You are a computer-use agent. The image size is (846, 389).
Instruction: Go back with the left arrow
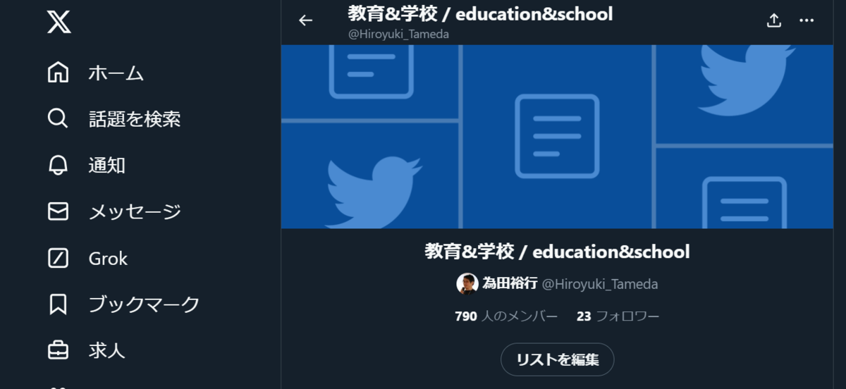click(x=305, y=20)
